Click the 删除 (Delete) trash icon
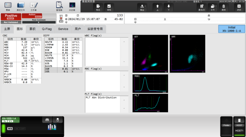Viewport: 246px width, 137px height. click(224, 7)
